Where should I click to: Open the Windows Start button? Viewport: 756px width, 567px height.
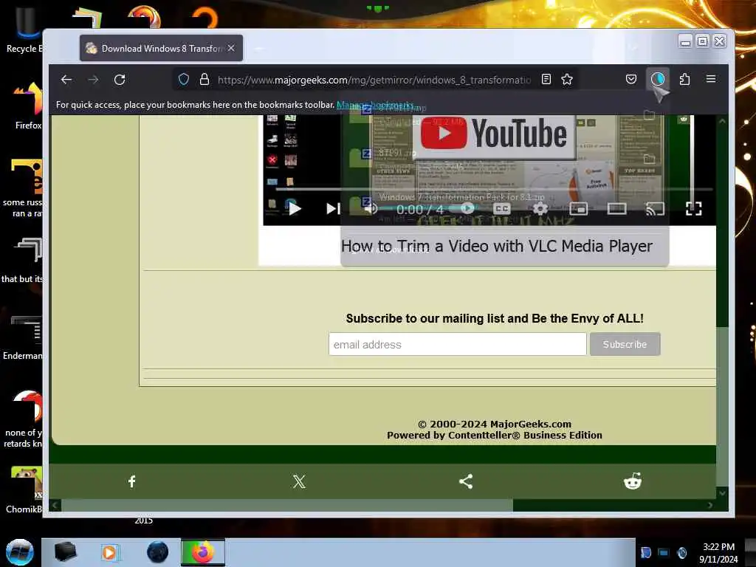coord(19,552)
